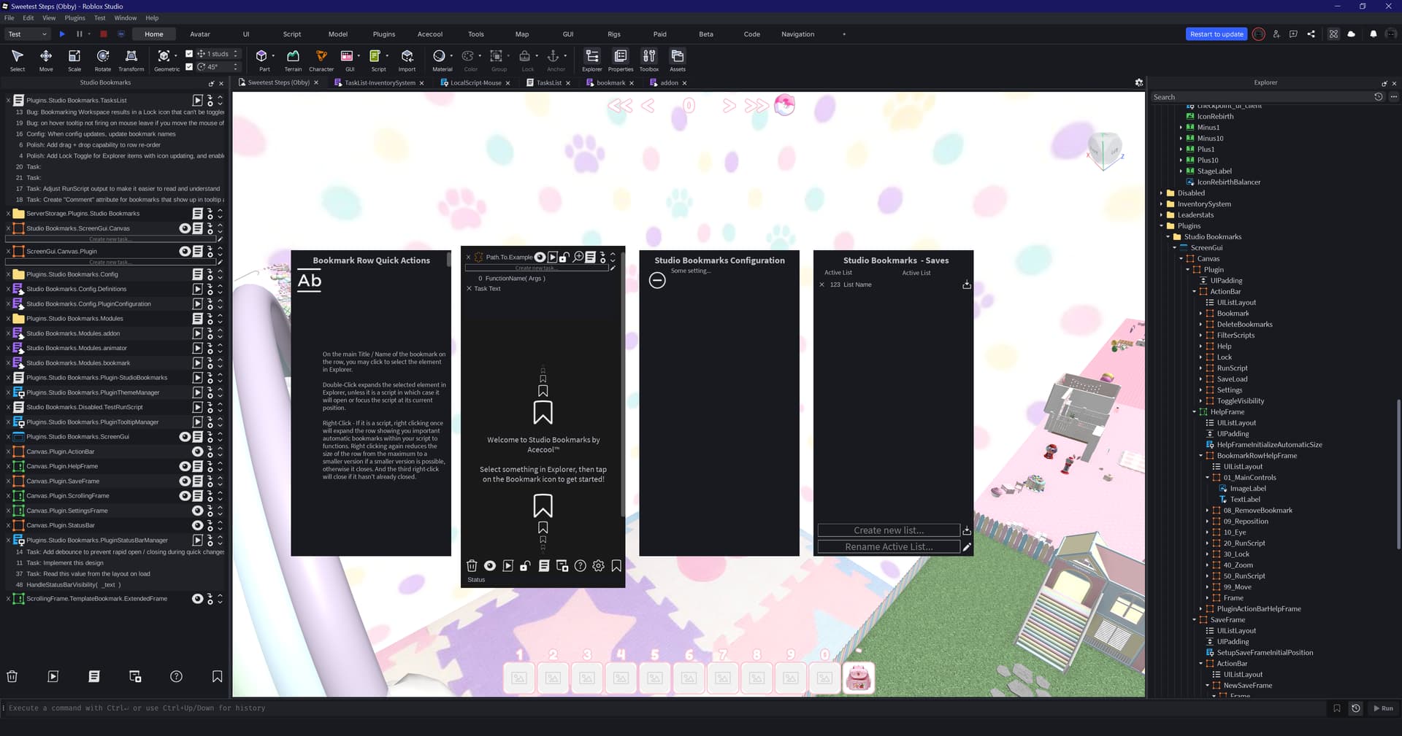1402x736 pixels.
Task: Toggle visibility eye for Canvas.Plugin.HelpFrame bookmark
Action: [x=185, y=466]
